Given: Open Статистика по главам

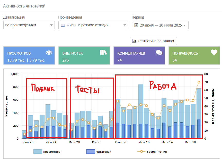Looking at the screenshot, I should [154, 41].
